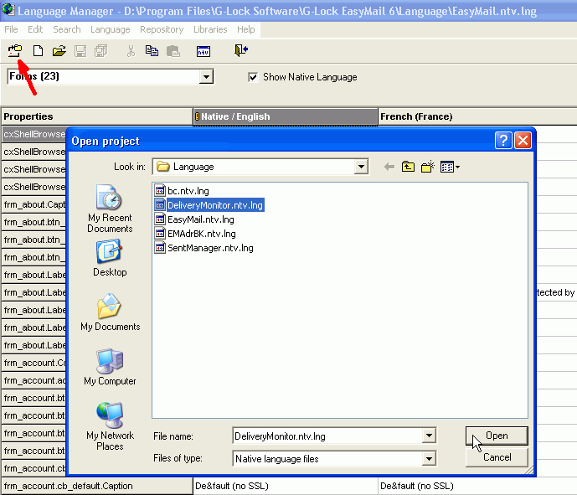Open the Repository menu
This screenshot has height=495, width=577.
[162, 29]
